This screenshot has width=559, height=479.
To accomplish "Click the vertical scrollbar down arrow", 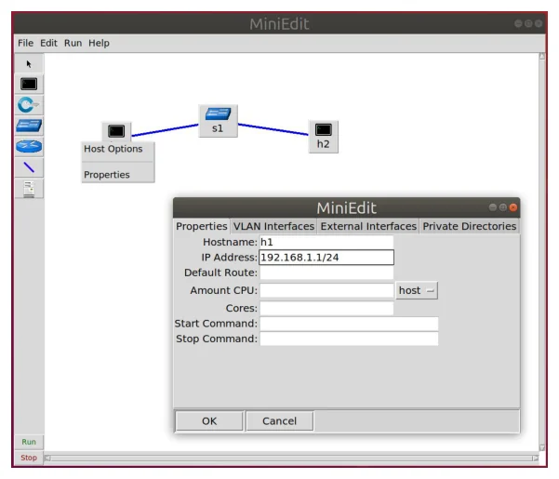I will 542,447.
